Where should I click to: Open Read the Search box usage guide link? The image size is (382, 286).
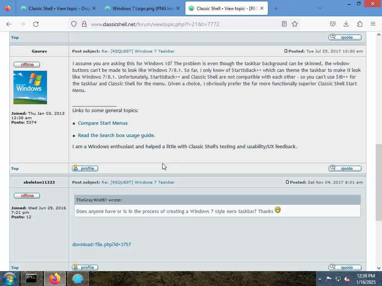coord(116,135)
